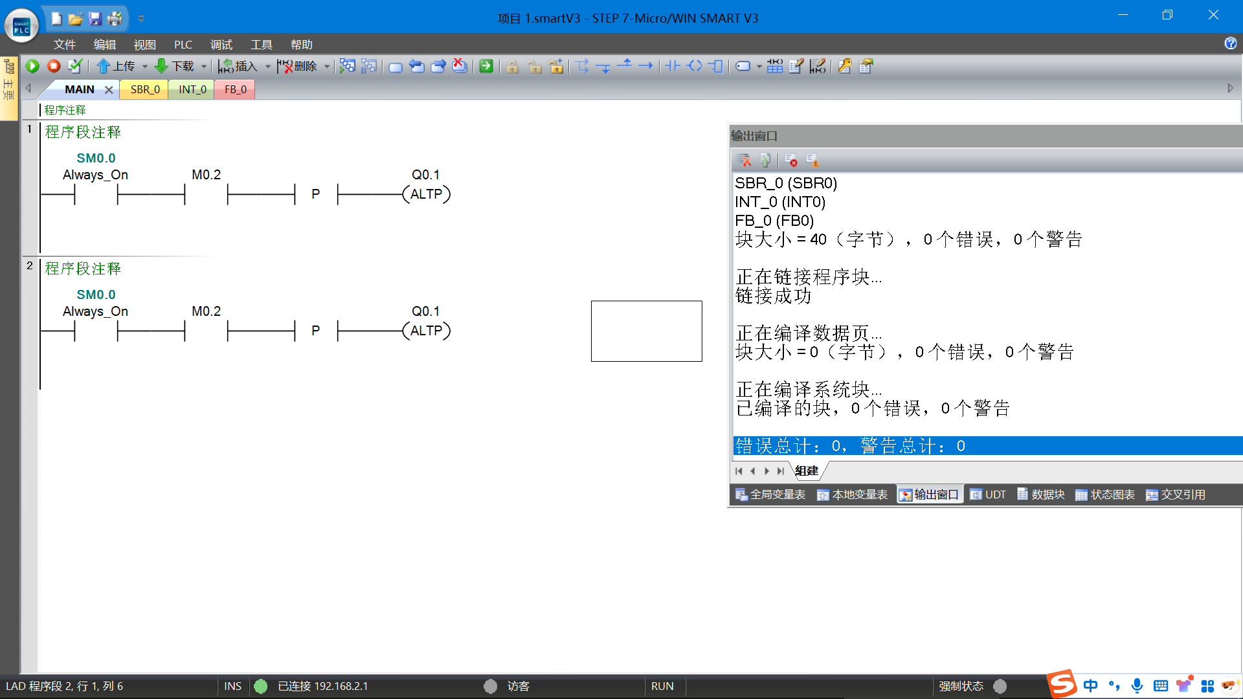Switch to the cross reference panel
Image resolution: width=1243 pixels, height=699 pixels.
(1176, 494)
